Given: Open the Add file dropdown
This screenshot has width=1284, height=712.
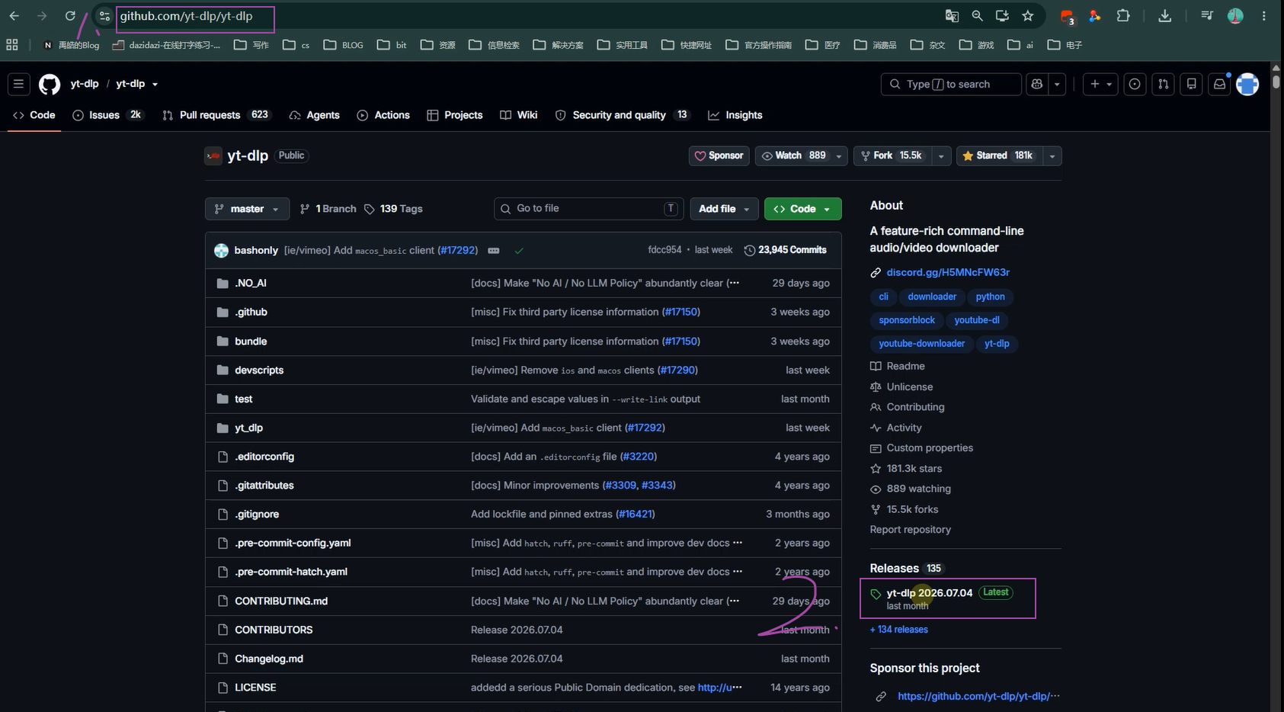Looking at the screenshot, I should (x=724, y=209).
